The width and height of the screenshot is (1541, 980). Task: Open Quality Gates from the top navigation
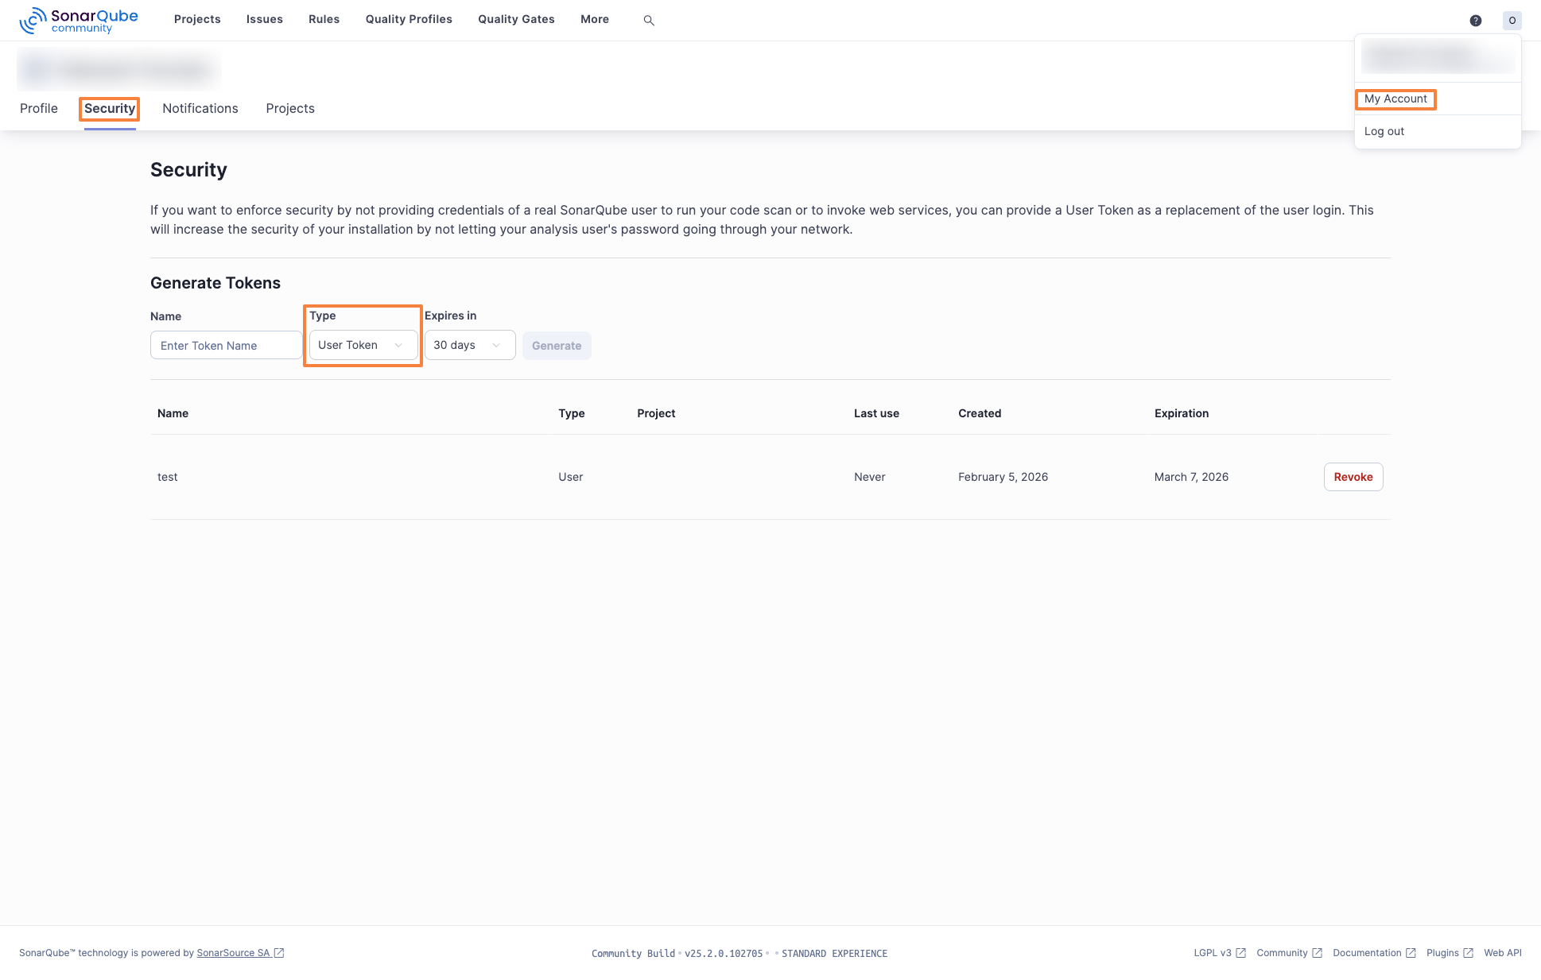(515, 19)
